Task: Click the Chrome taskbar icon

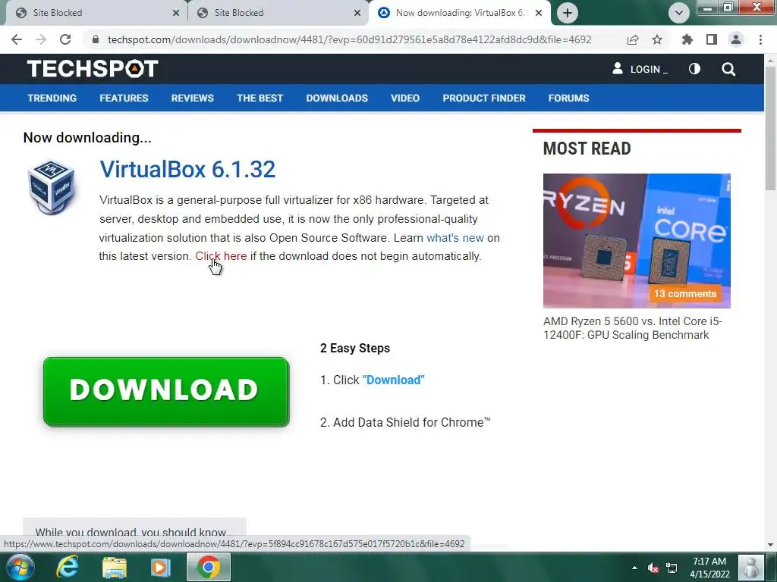Action: (x=209, y=567)
